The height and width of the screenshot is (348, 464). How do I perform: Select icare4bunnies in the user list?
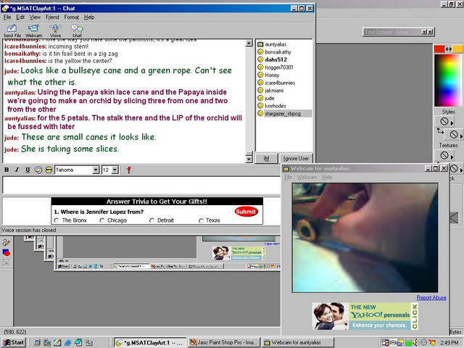tap(280, 83)
